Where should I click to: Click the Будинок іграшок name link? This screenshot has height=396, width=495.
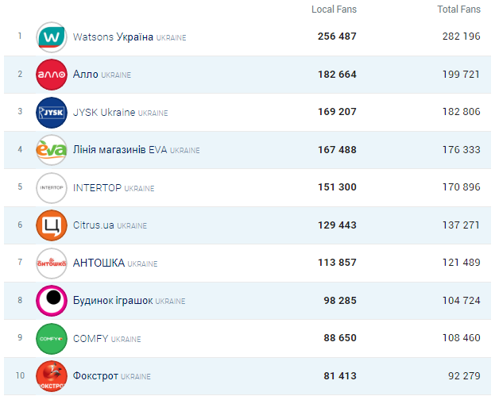coord(112,301)
